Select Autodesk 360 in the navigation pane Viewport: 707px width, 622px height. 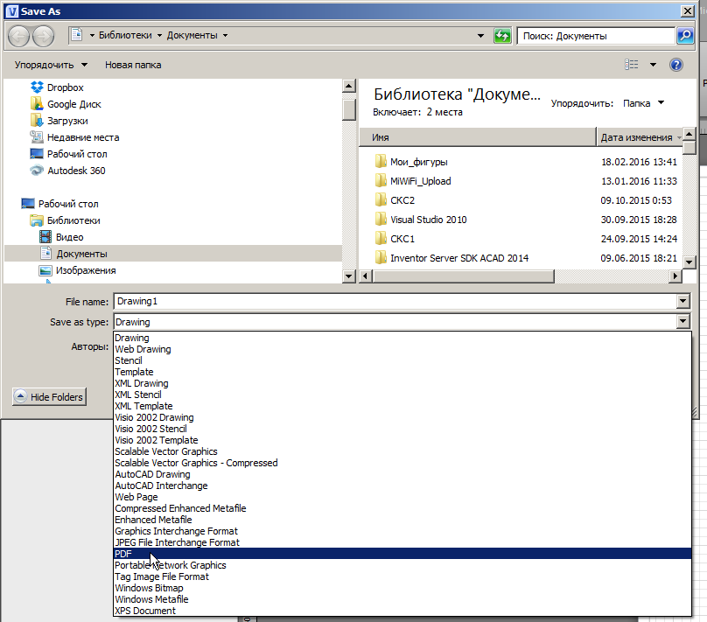pyautogui.click(x=76, y=171)
